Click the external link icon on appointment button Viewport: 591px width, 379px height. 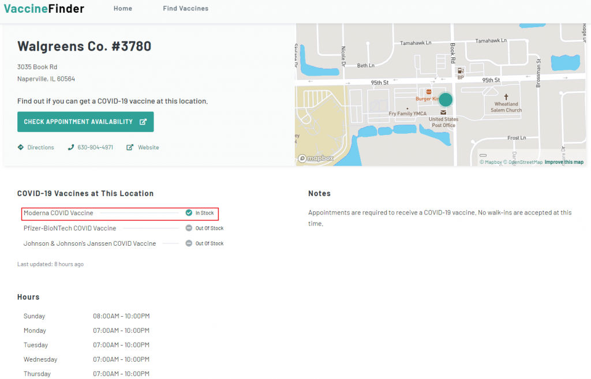pyautogui.click(x=143, y=122)
